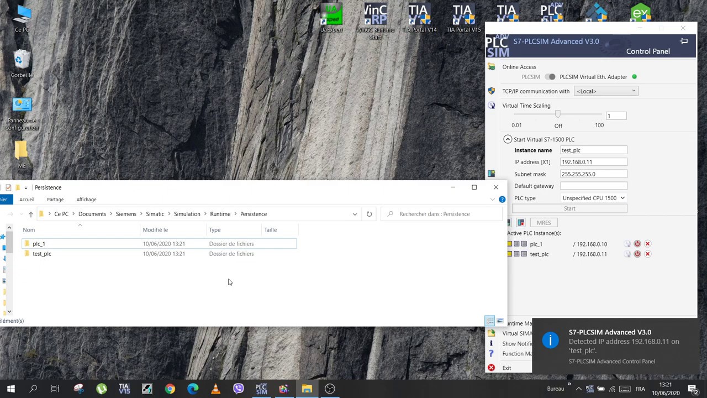The image size is (707, 398).
Task: Open WinCC Runtime Start desktop shortcut
Action: (x=376, y=22)
